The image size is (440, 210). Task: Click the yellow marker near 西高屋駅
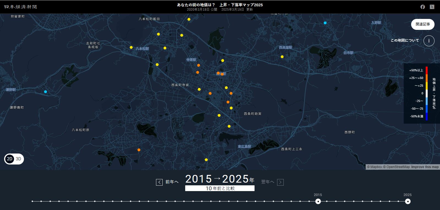pos(282,57)
